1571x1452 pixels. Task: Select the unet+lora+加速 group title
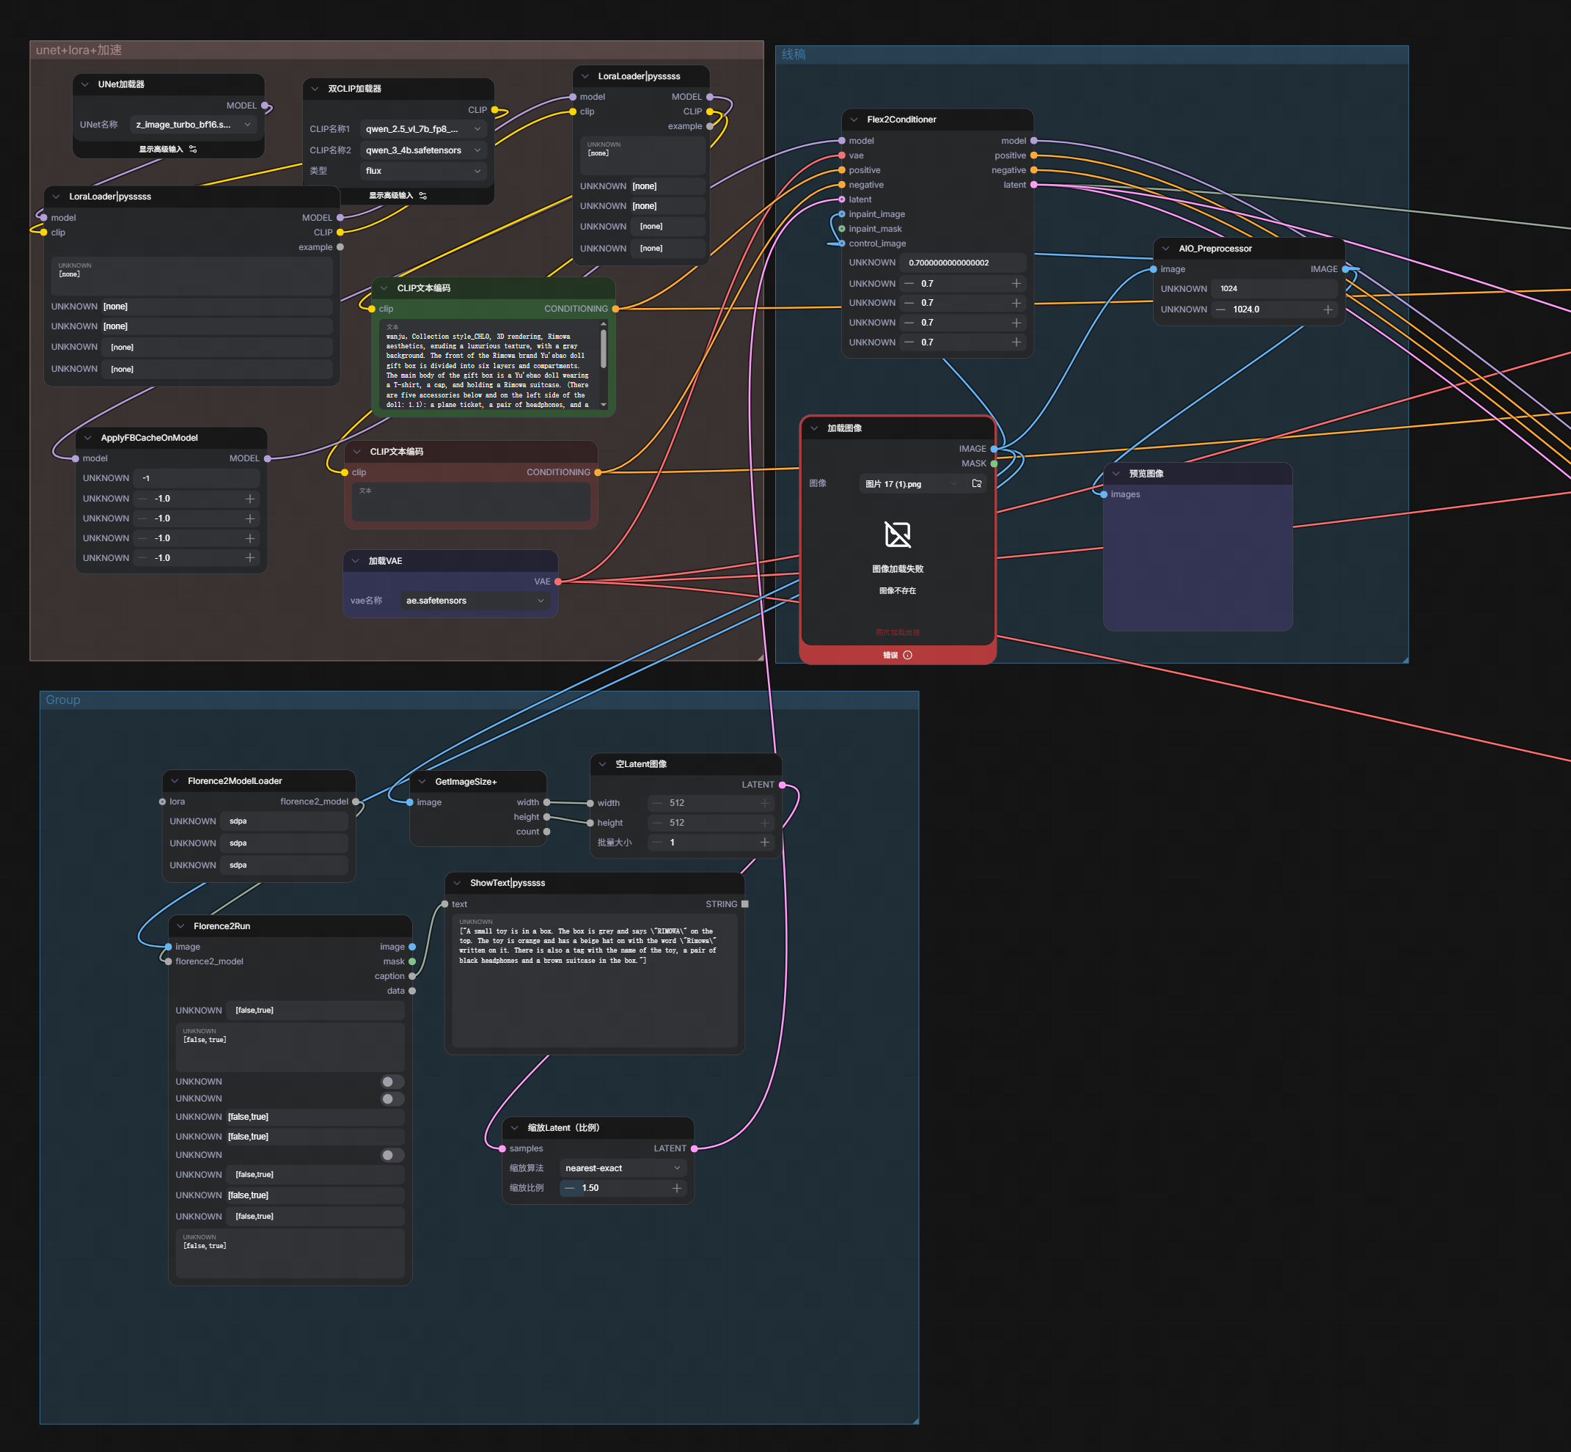[x=78, y=51]
